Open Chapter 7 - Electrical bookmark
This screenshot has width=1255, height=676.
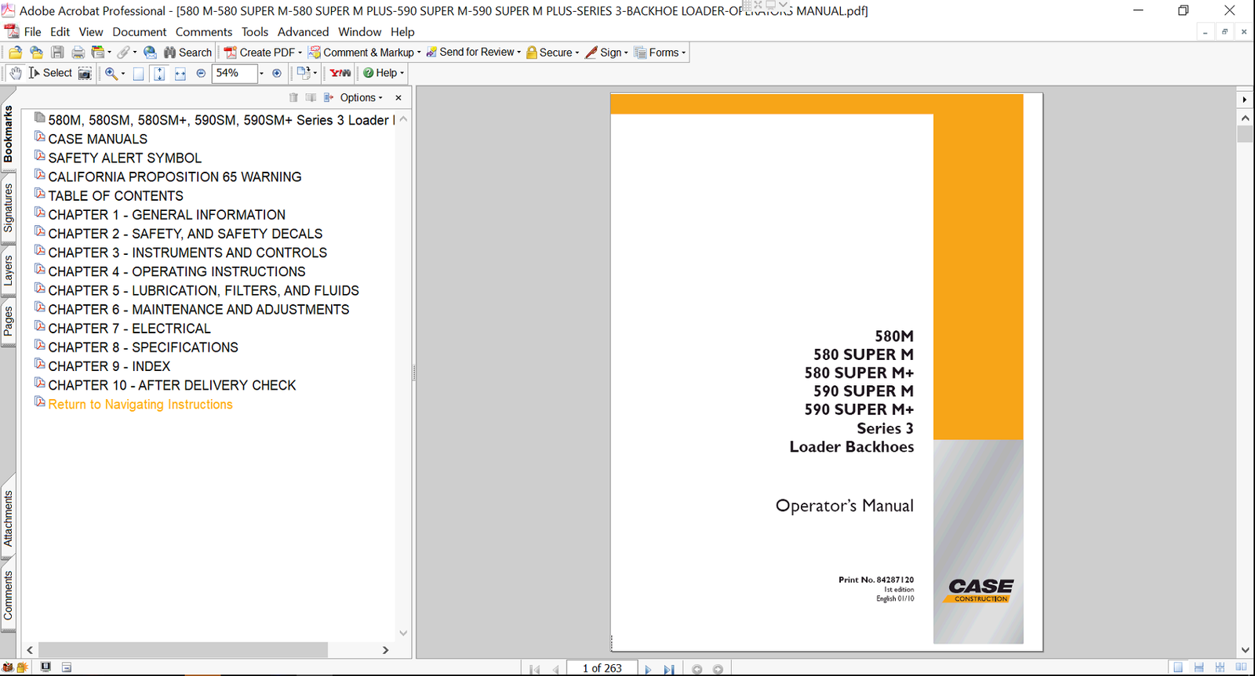point(129,329)
